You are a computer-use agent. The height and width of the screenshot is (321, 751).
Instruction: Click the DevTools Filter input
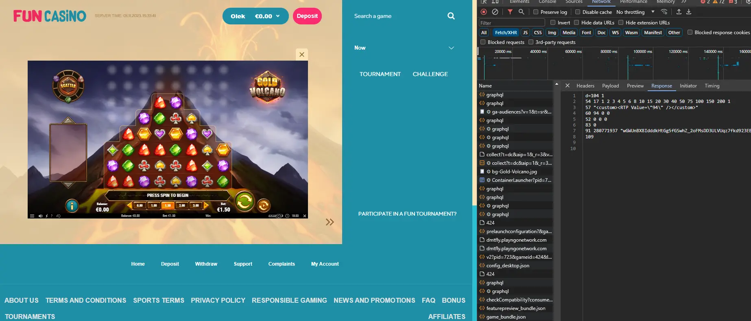(512, 23)
